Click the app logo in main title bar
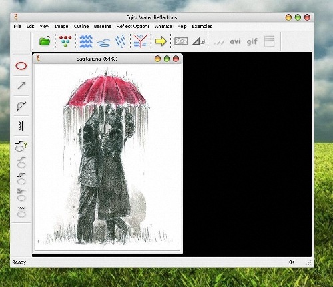Viewport: 333px width, 287px height. [x=16, y=17]
